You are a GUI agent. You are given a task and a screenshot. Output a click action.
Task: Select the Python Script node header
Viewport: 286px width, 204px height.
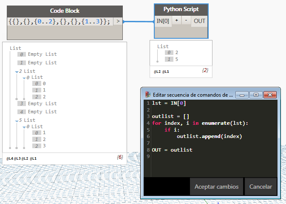pos(181,9)
